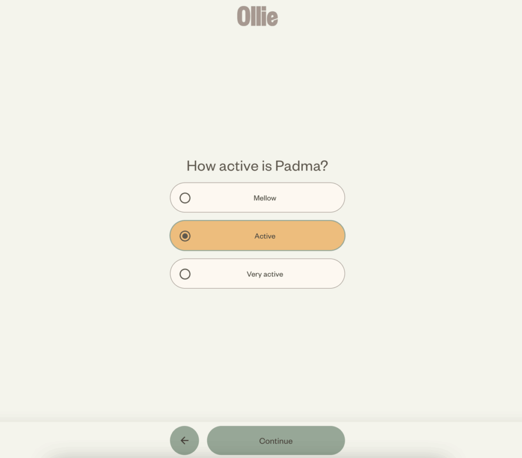This screenshot has width=522, height=458.
Task: Open the Ollie home page via brand wordmark
Action: (257, 16)
